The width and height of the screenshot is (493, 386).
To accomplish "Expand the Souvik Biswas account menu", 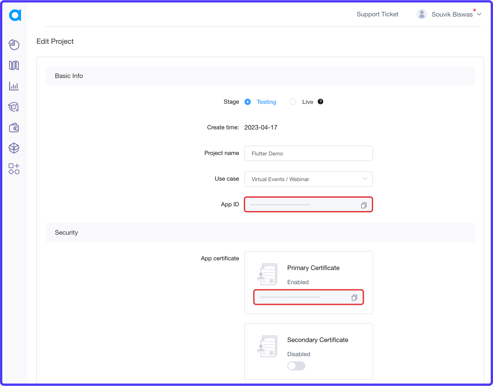I will pos(479,14).
